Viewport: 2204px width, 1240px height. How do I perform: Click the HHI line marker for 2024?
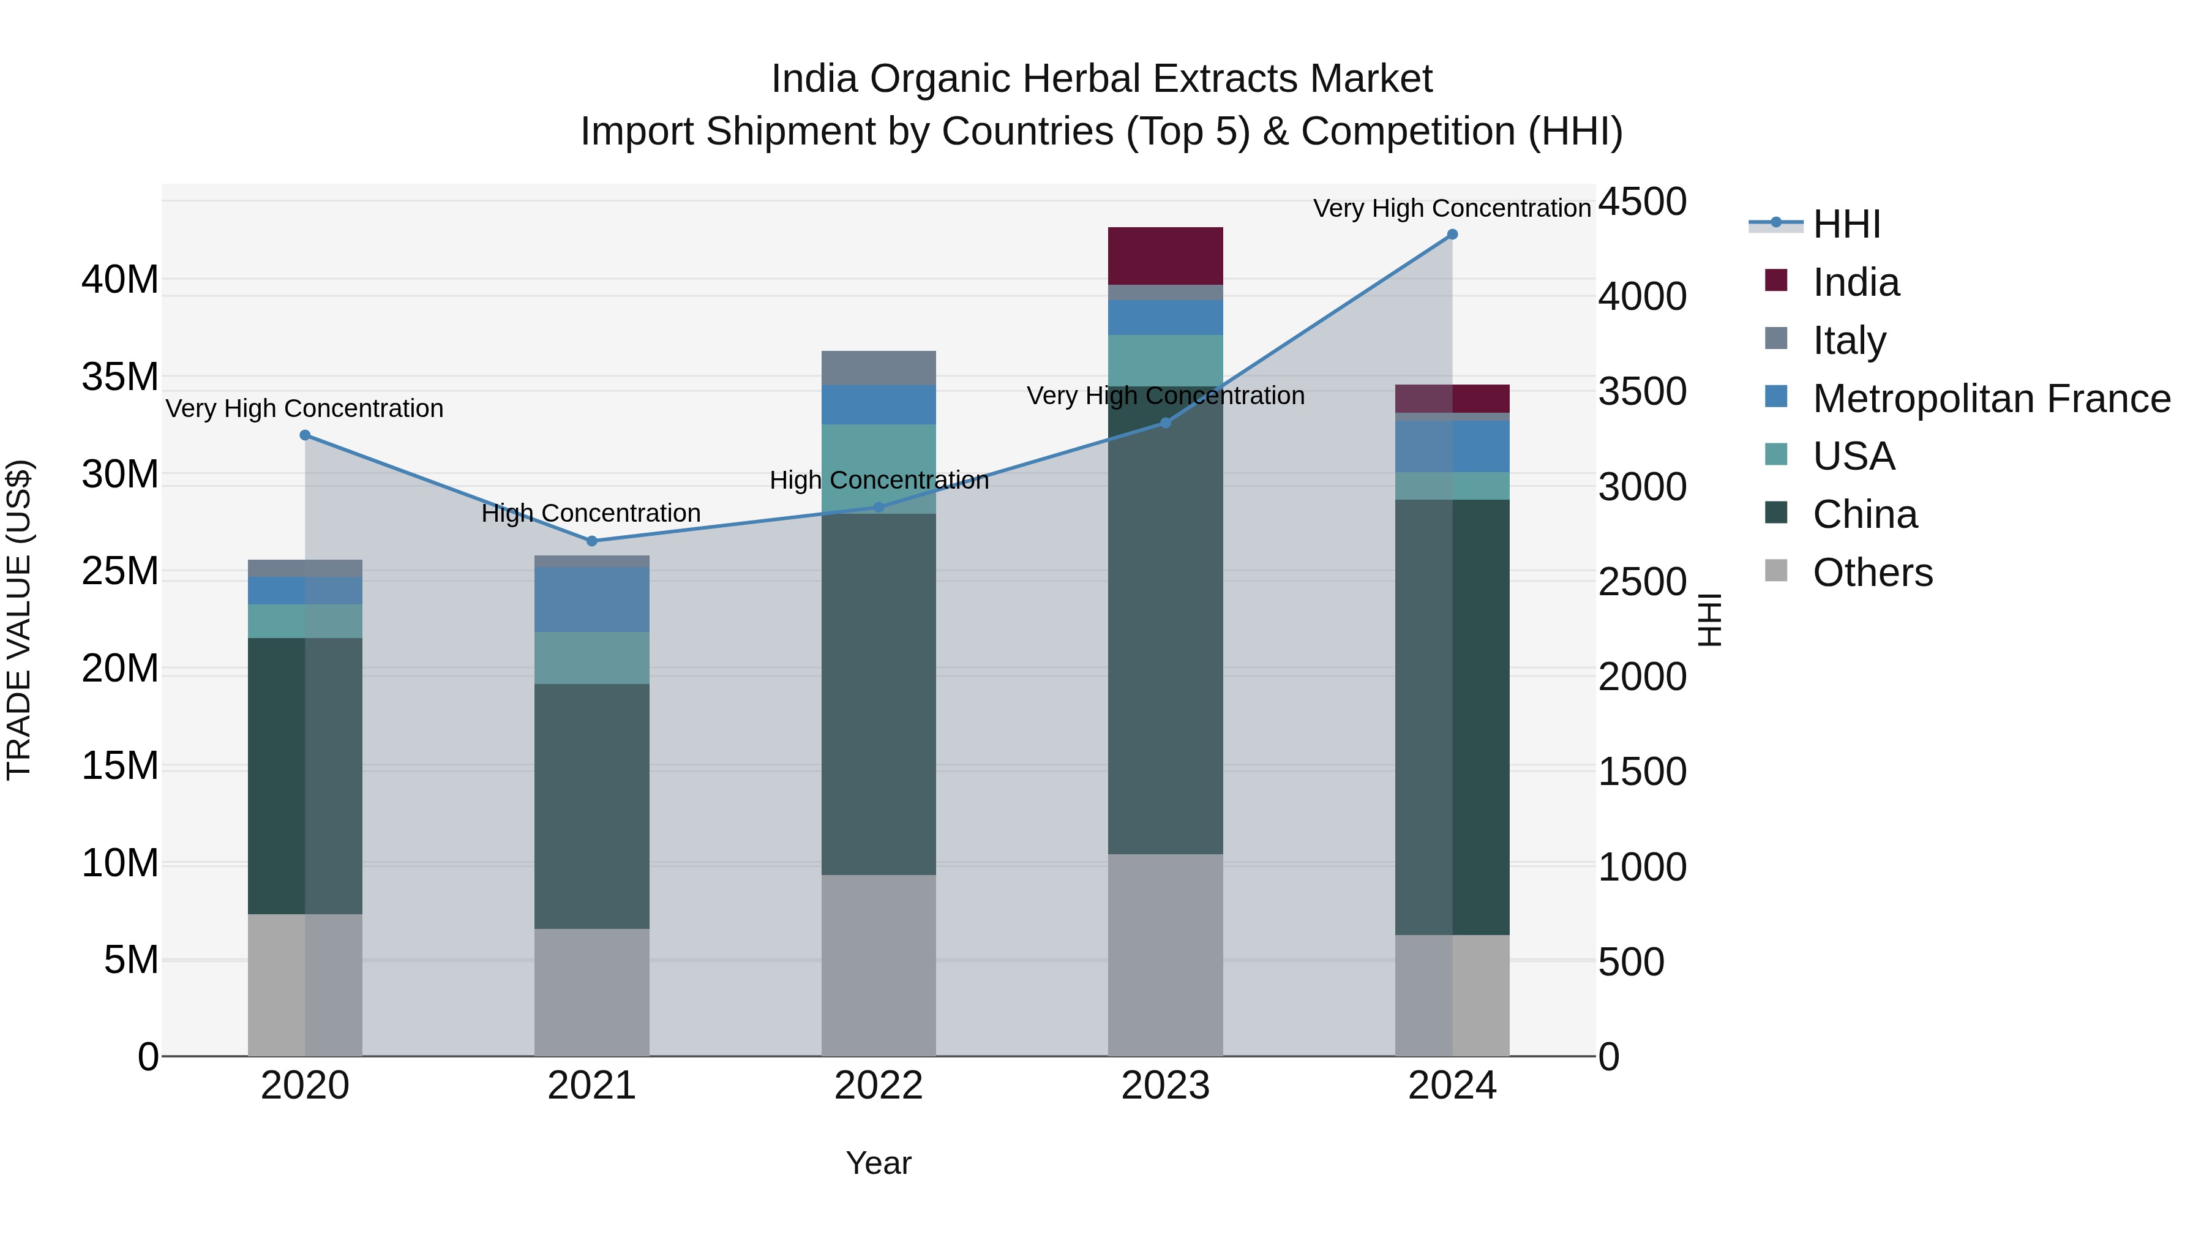(x=1452, y=235)
